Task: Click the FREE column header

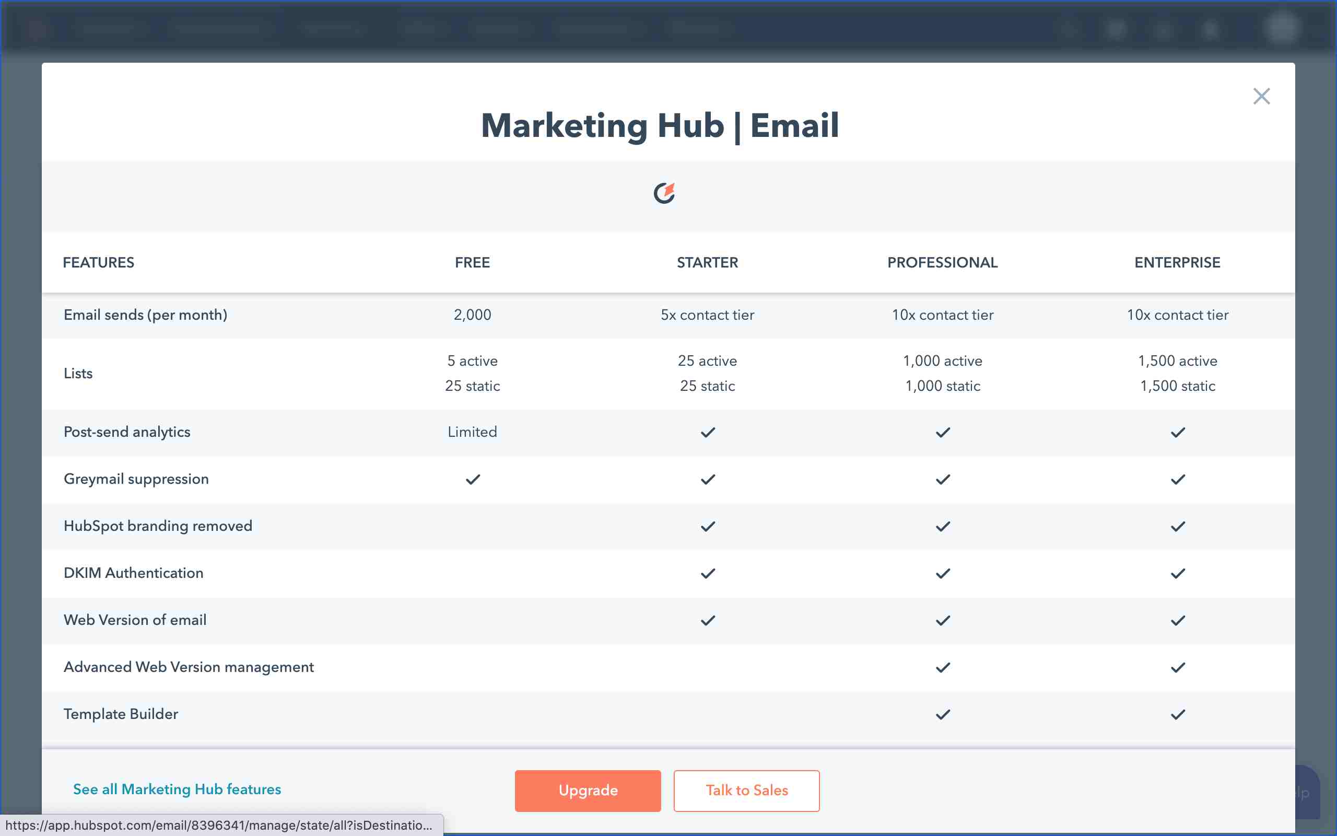Action: 472,262
